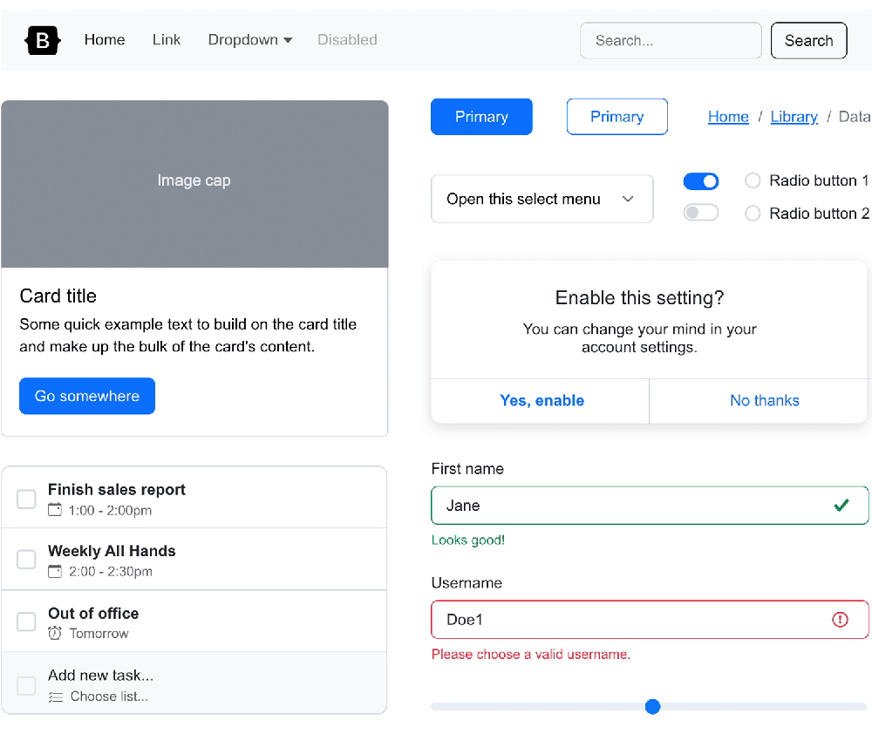
Task: Check the Finish sales report checkbox
Action: 26,499
